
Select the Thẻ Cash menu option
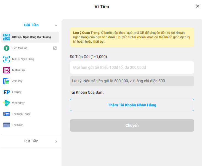pyautogui.click(x=18, y=125)
